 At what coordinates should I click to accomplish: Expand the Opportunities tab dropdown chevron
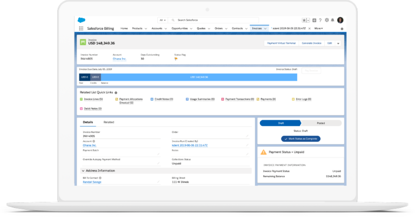(191, 29)
